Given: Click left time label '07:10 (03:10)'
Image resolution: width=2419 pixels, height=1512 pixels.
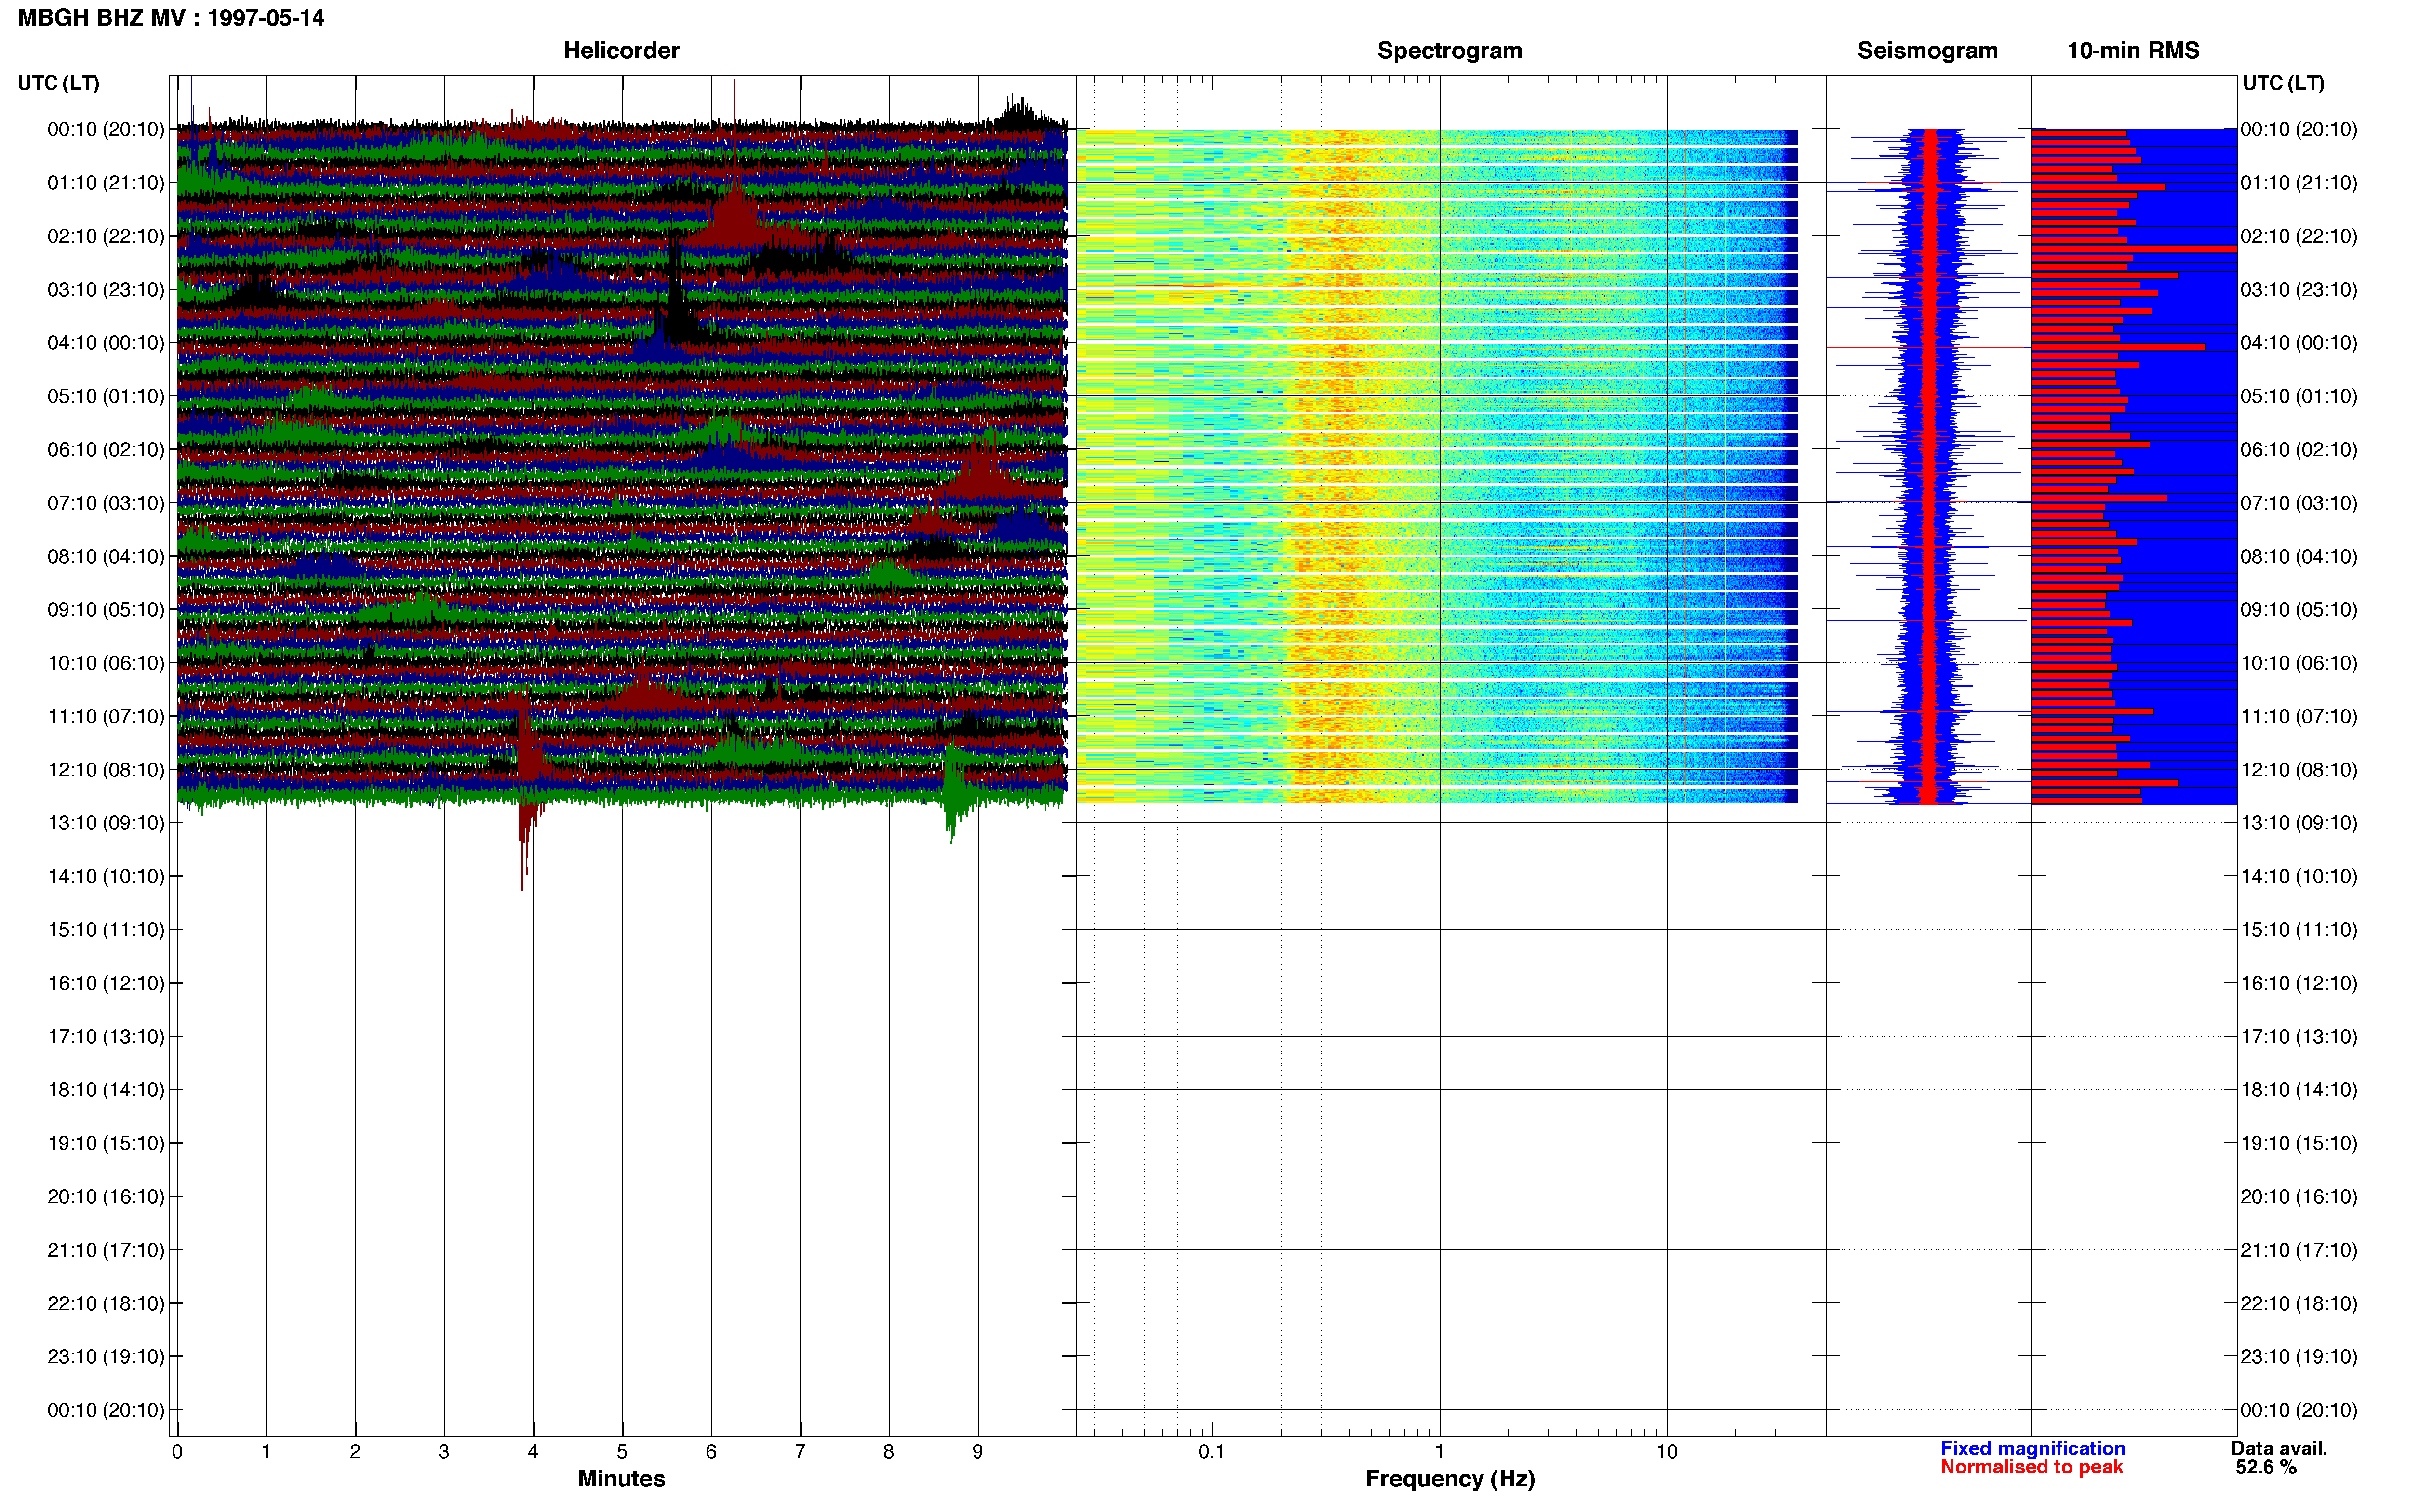Looking at the screenshot, I should (x=106, y=503).
